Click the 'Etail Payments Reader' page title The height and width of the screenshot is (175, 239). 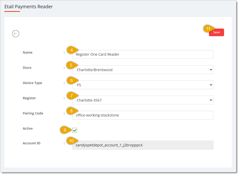click(x=28, y=7)
